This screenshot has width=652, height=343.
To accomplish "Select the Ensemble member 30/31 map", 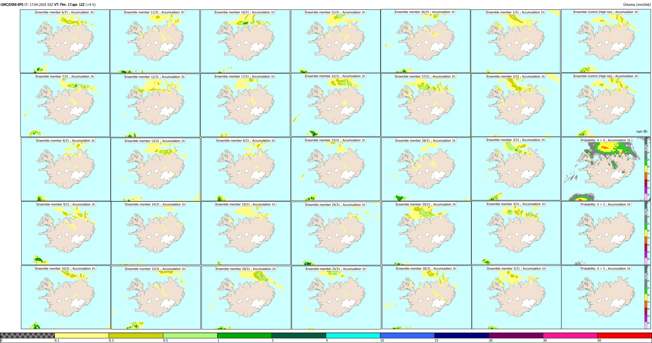I will 427,297.
